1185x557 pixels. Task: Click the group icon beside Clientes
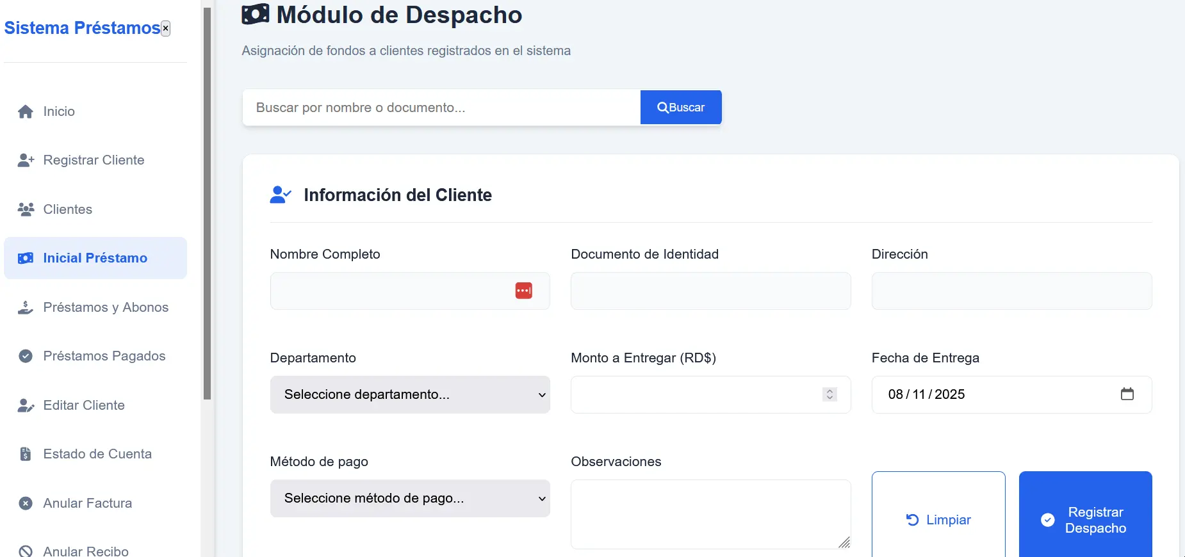(26, 209)
